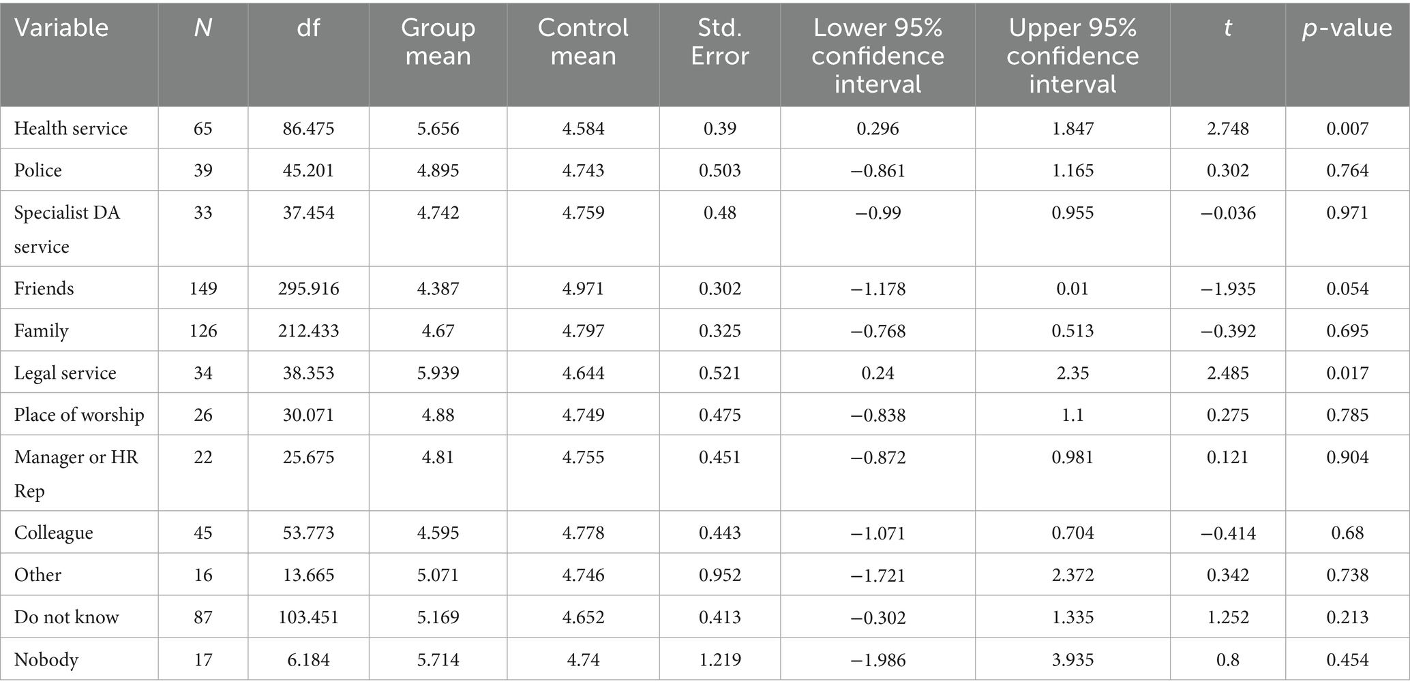Select the df column header
This screenshot has height=692, width=1410.
pyautogui.click(x=308, y=28)
